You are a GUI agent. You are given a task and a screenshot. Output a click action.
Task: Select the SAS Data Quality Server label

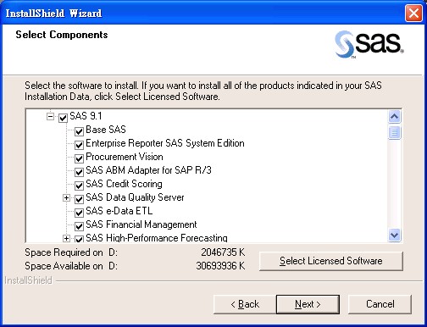(x=135, y=197)
